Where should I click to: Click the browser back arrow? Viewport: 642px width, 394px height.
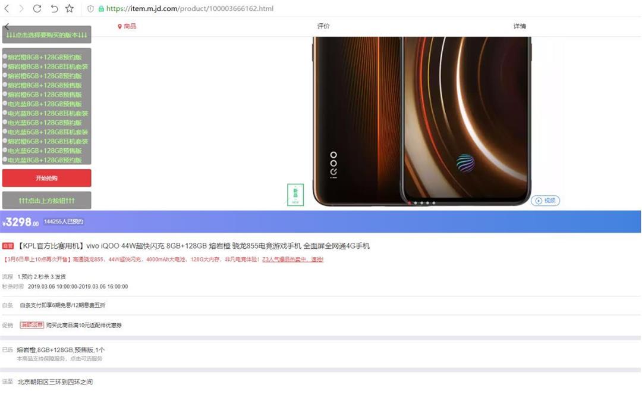click(x=7, y=8)
